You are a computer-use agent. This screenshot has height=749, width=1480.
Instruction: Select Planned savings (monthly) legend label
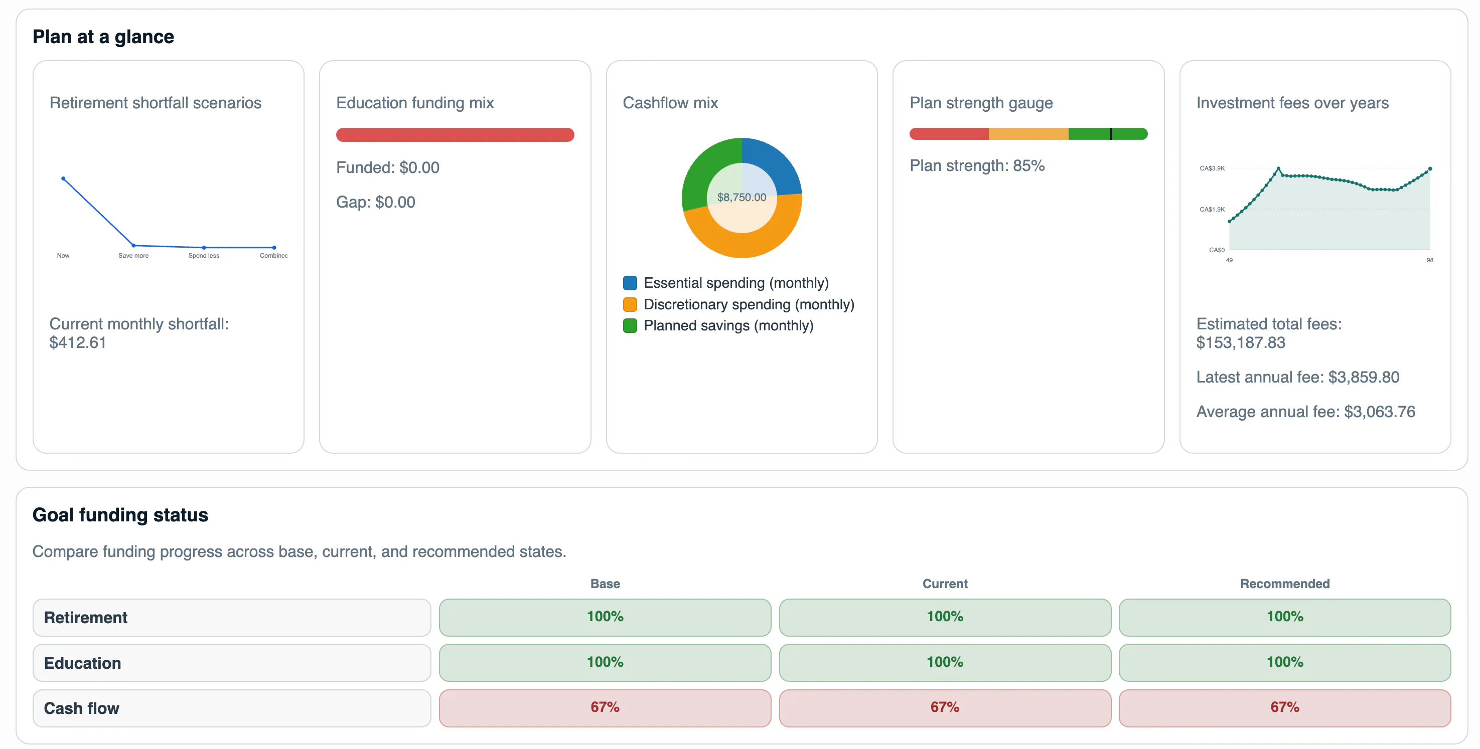tap(728, 325)
